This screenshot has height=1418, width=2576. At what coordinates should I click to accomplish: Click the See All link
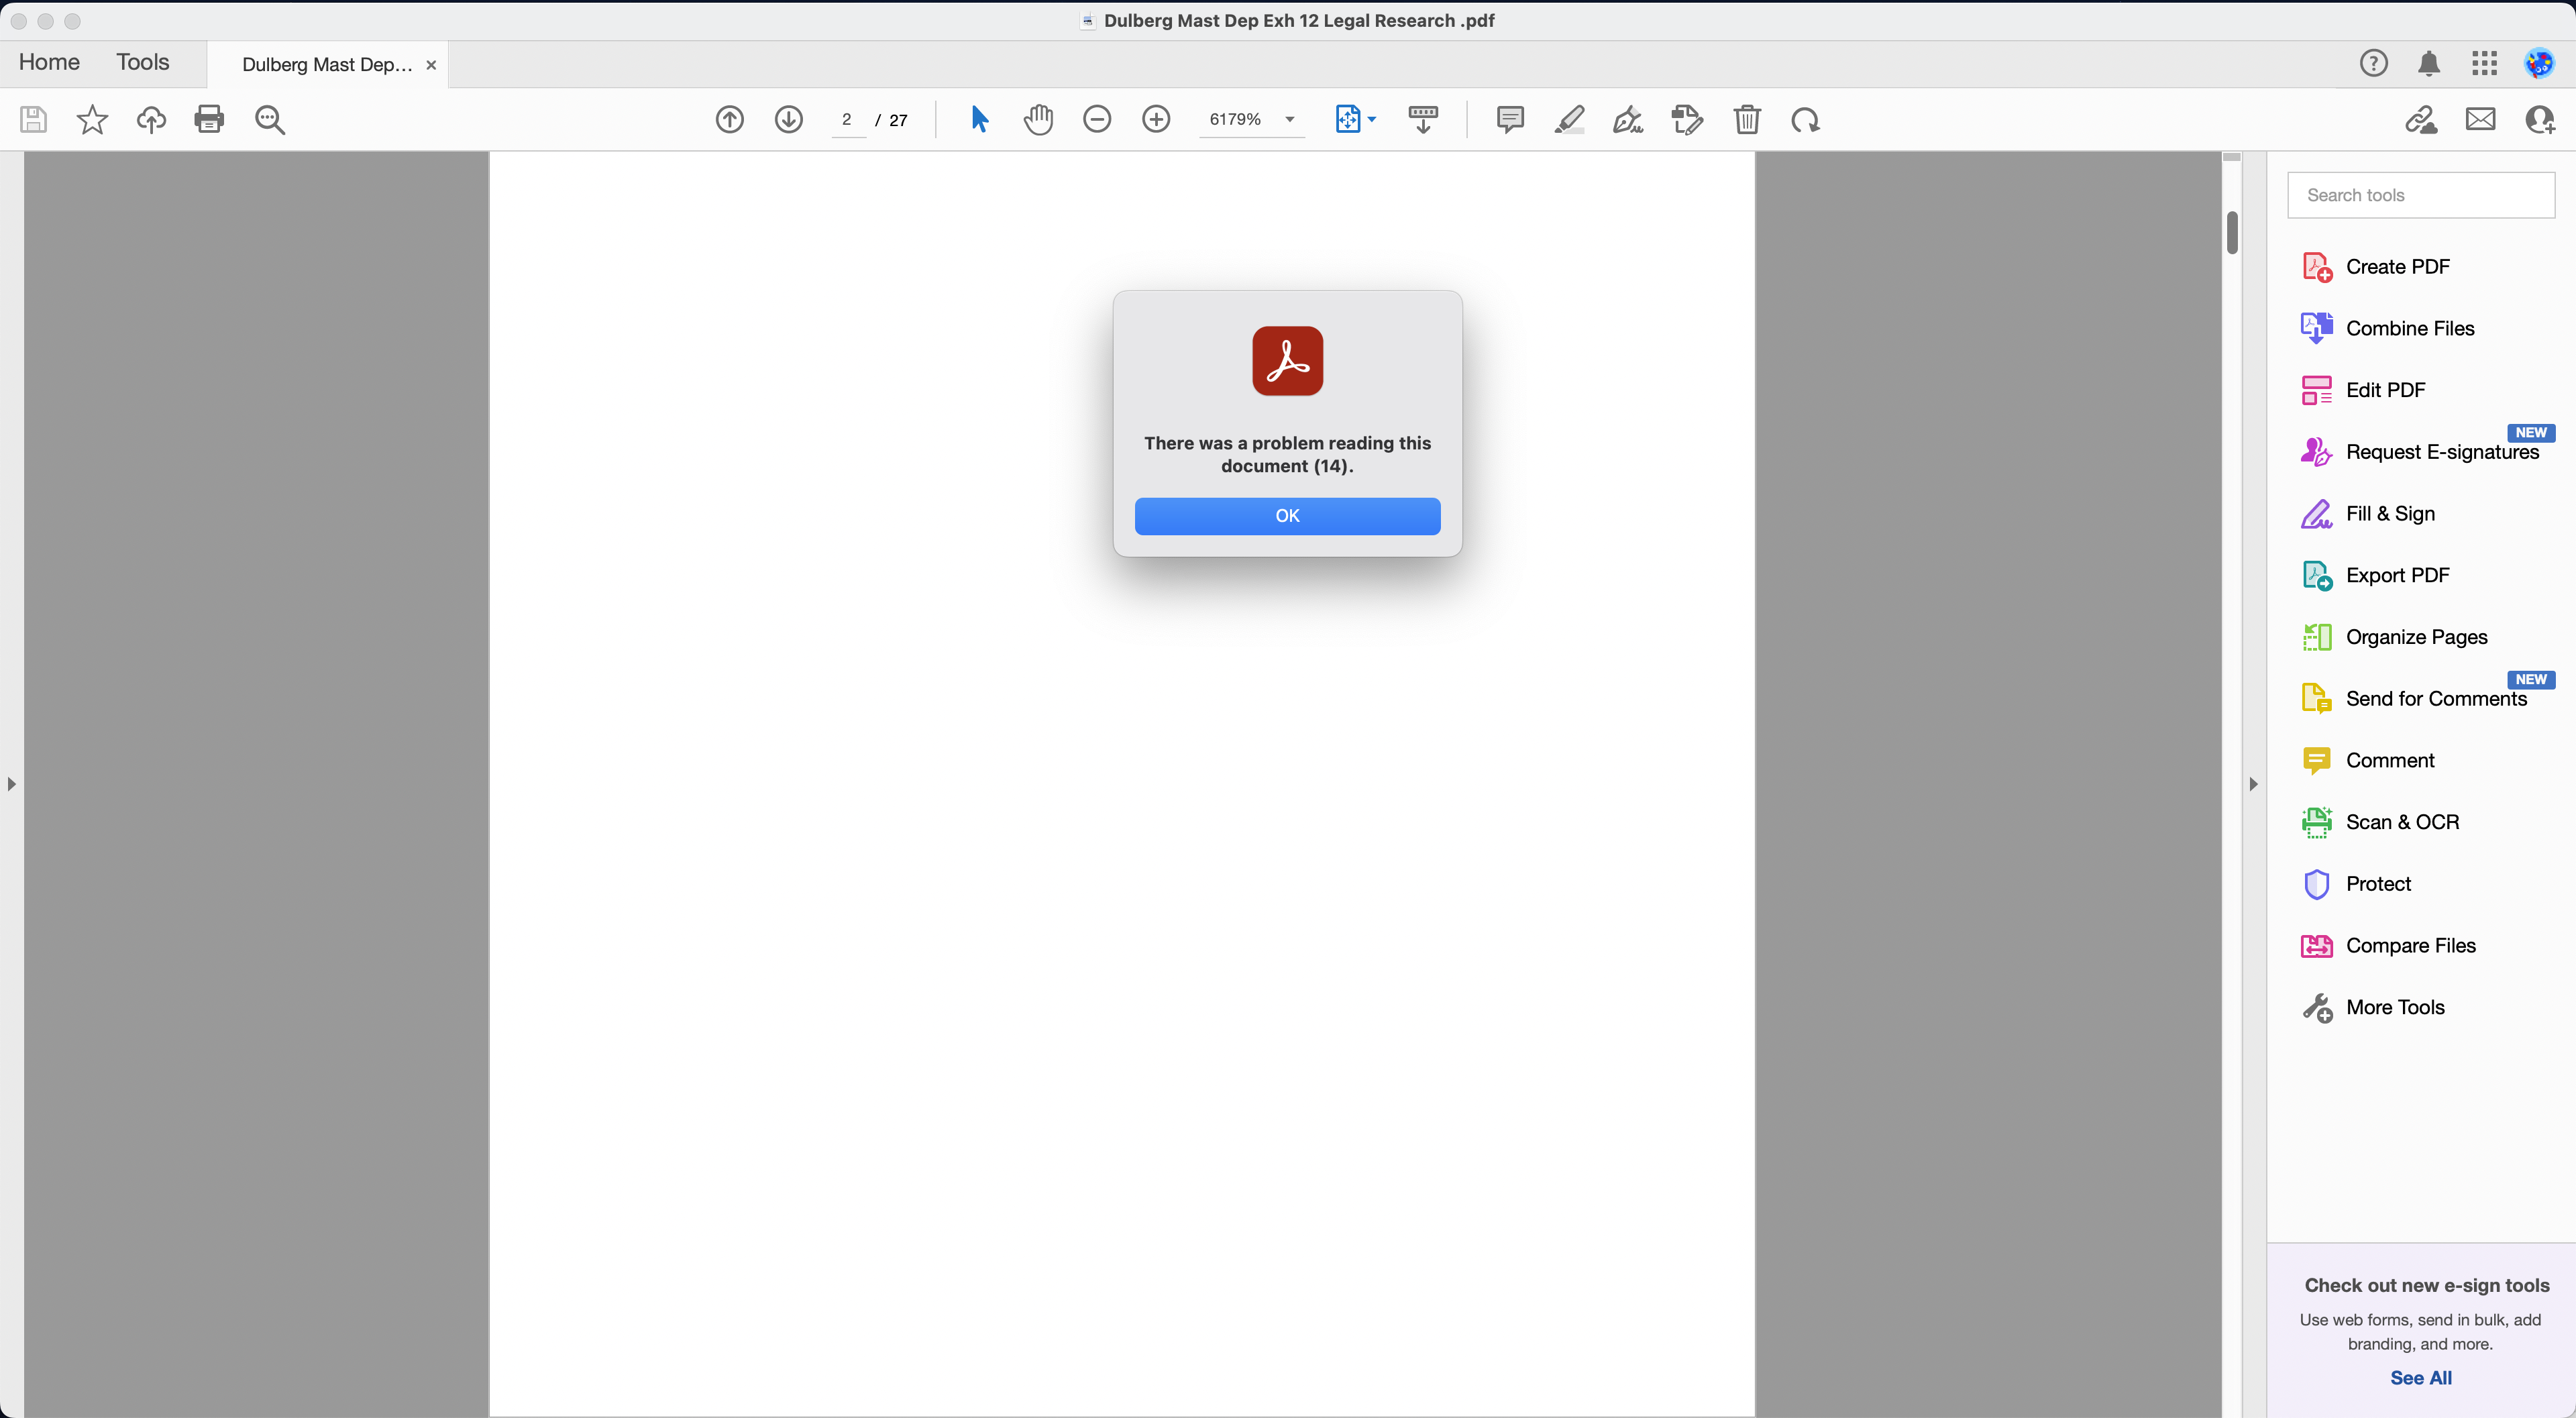2420,1377
